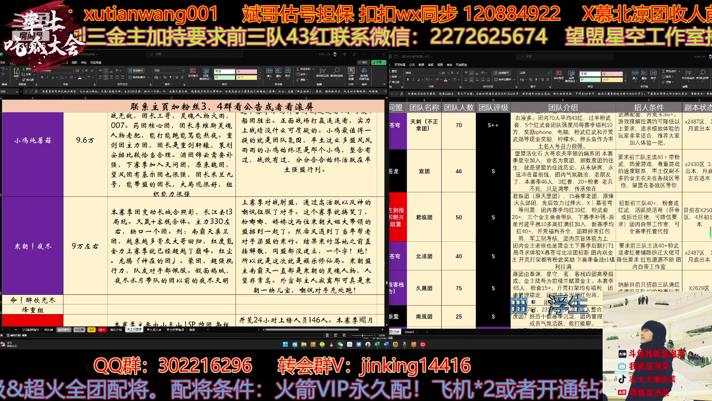Open Formulas tab in right Excel window
This screenshot has width=712, height=401.
click(412, 65)
